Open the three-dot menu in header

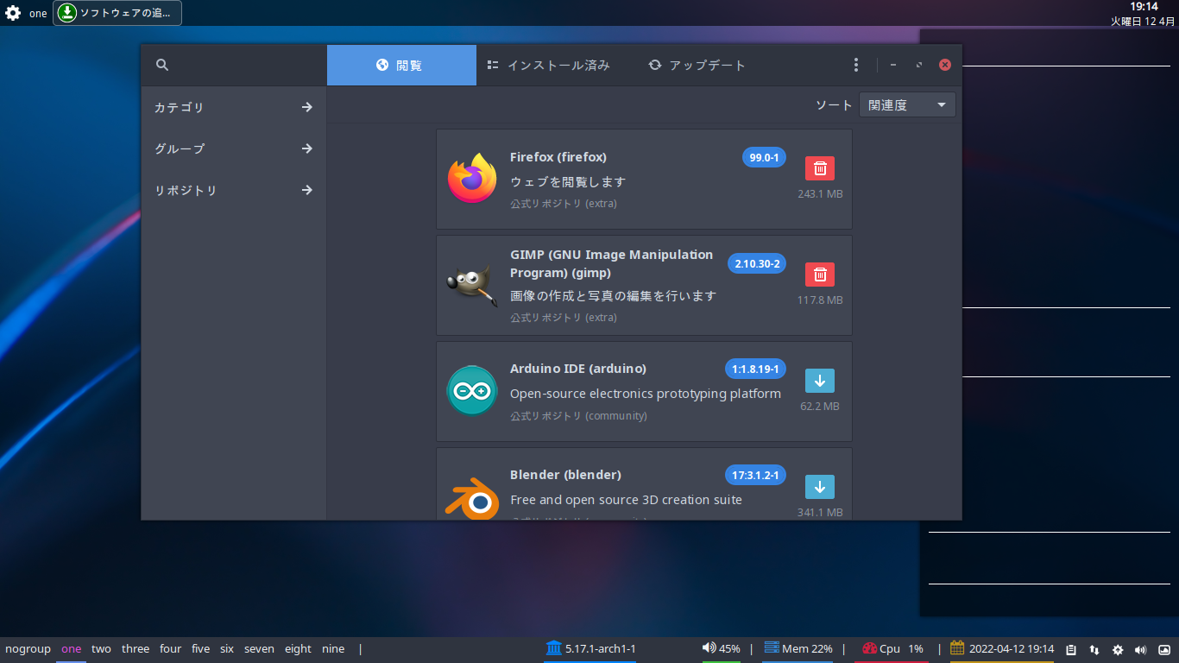point(855,65)
